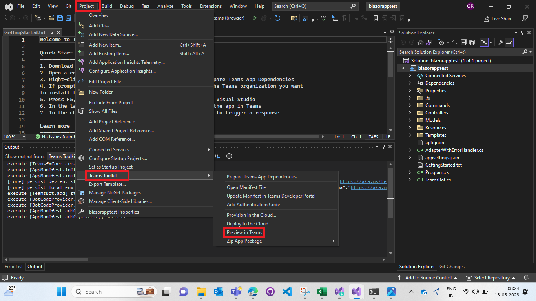Click the editor vertical scrollbar thumb
The image size is (536, 301).
pyautogui.click(x=390, y=64)
